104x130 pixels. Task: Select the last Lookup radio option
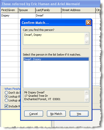tap(6, 100)
